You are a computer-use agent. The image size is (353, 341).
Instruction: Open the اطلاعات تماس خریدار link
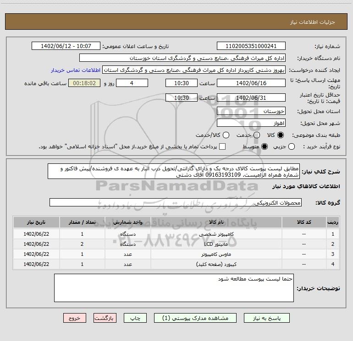(x=76, y=70)
